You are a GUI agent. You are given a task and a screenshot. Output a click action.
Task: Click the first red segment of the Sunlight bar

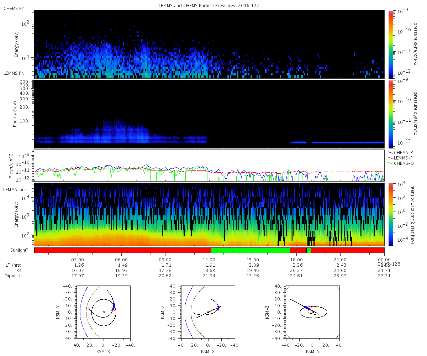point(123,250)
